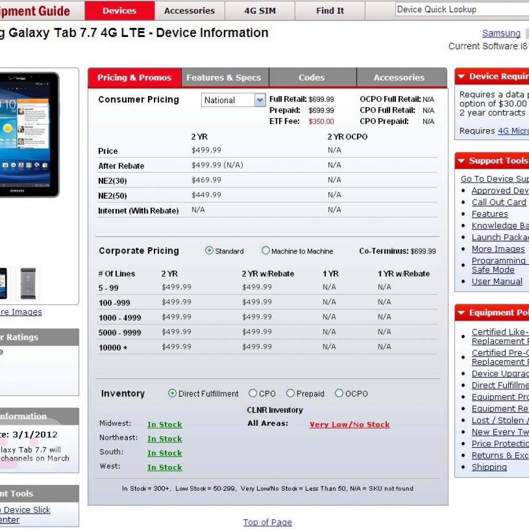Open the National pricing region dropdown
Screen dimensions: 529x529
(x=260, y=100)
